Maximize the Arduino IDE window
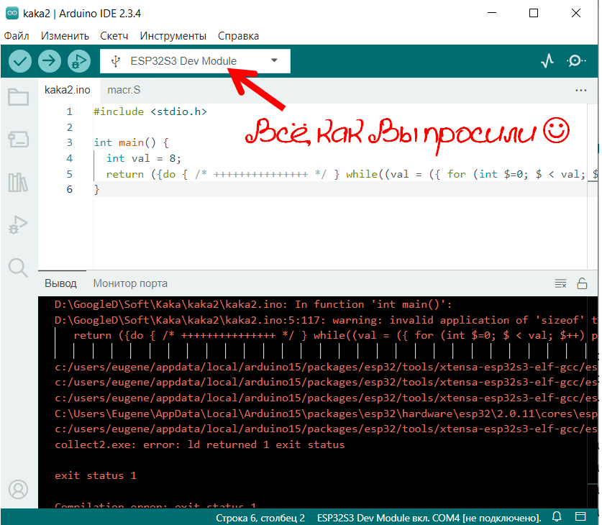 (533, 13)
